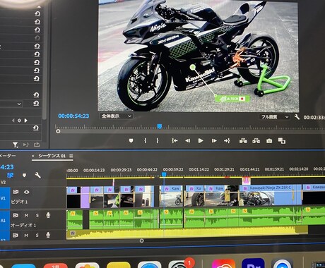The width and height of the screenshot is (325, 268).
Task: Click the blue playhead on the timeline ruler
Action: click(164, 174)
